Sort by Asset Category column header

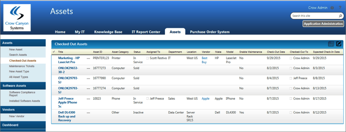click(x=120, y=52)
